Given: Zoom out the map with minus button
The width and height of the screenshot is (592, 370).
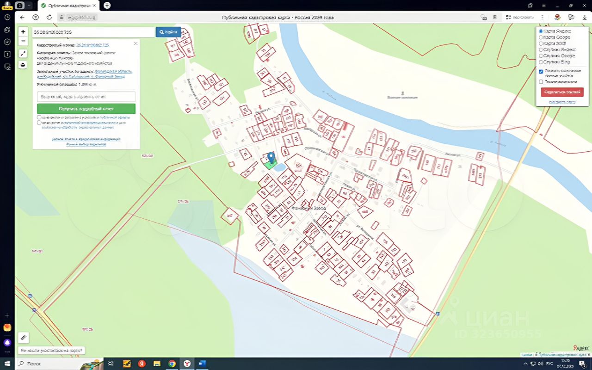Looking at the screenshot, I should pos(23,41).
